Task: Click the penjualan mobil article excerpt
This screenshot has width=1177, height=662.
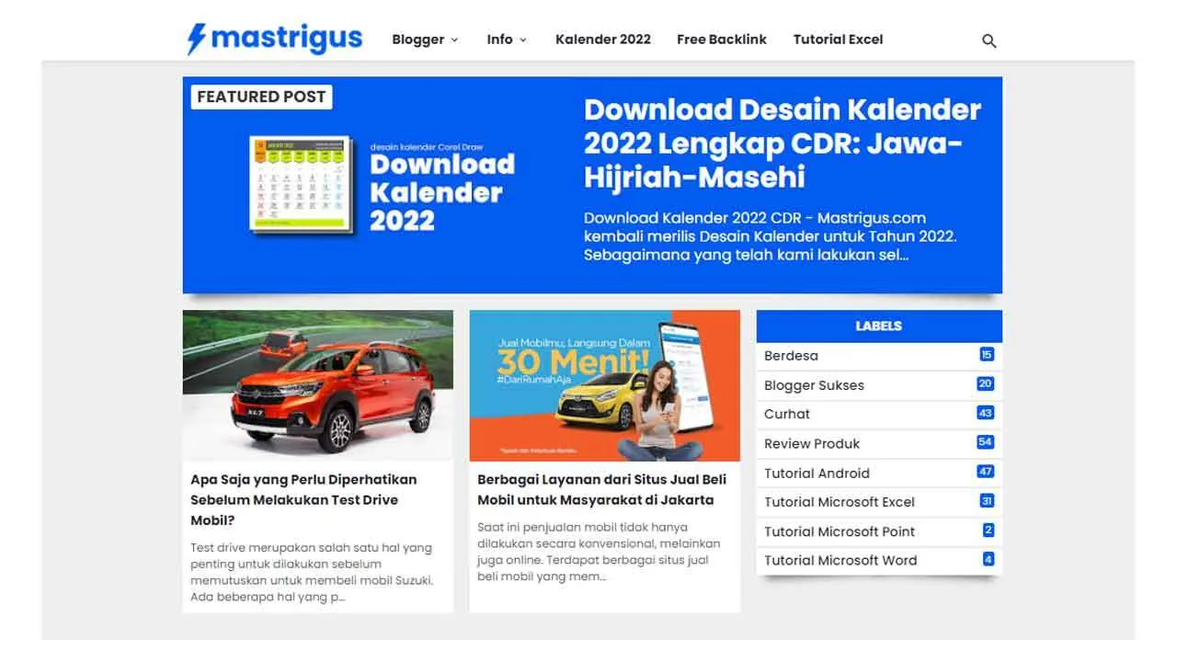Action: (599, 552)
